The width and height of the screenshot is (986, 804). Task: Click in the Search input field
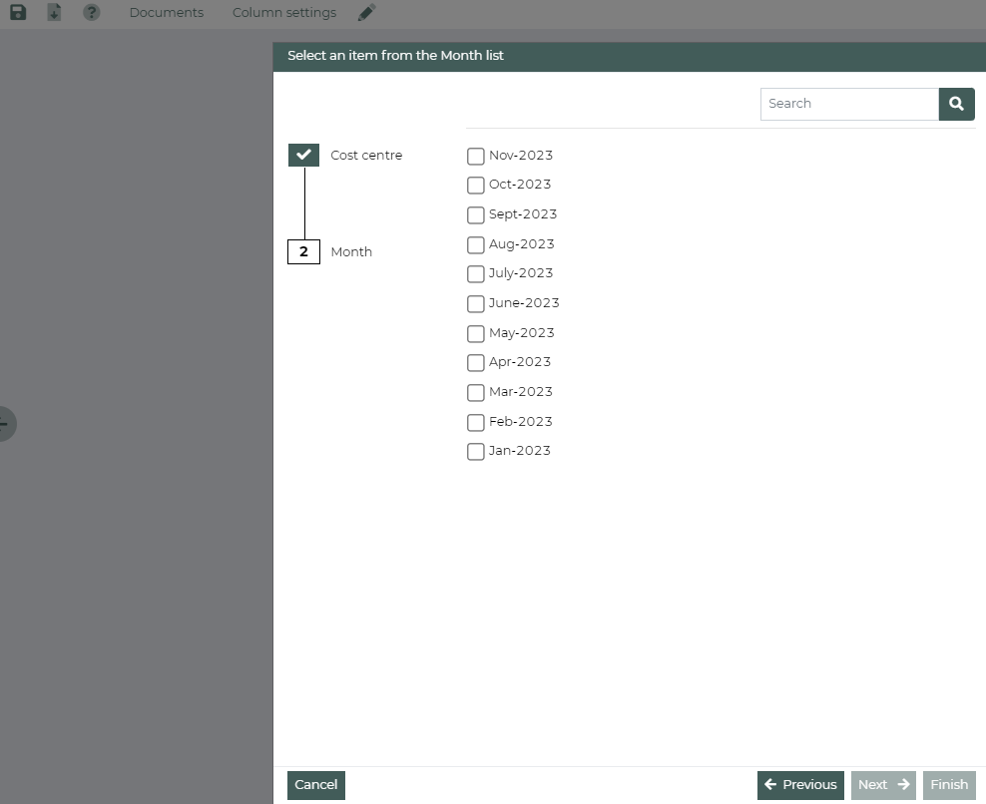[849, 104]
